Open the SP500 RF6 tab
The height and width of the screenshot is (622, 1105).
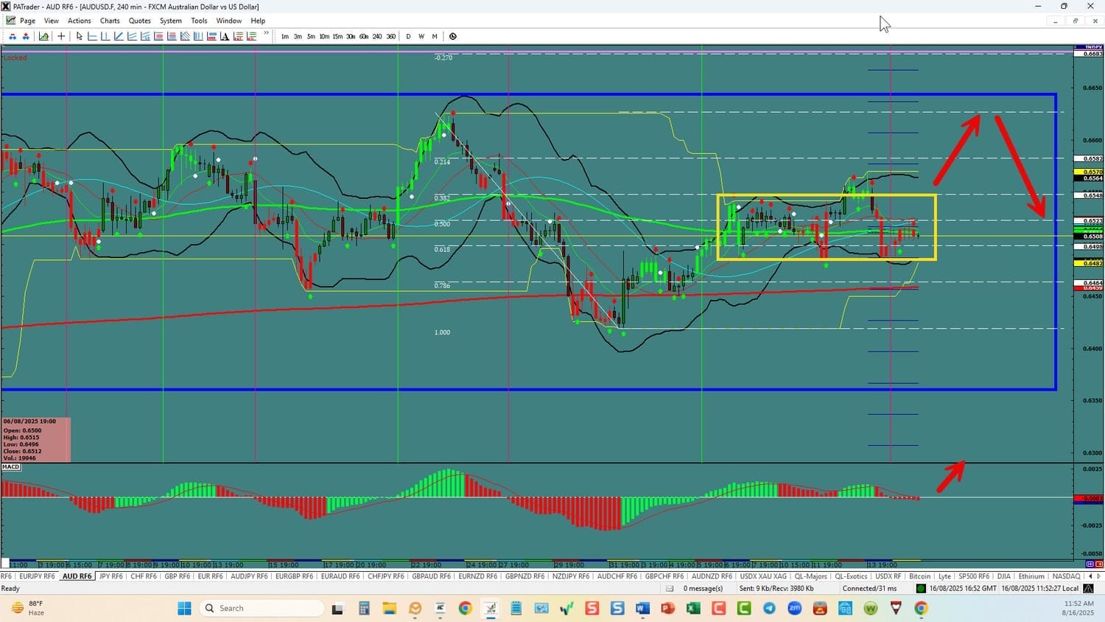pos(974,576)
